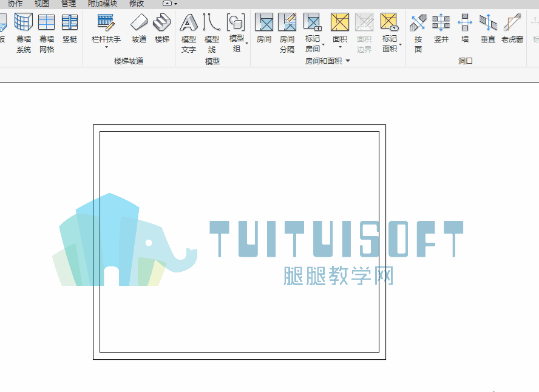Expand the 标记房间 dropdown arrow
Viewport: 539px width, 392px height.
pyautogui.click(x=323, y=44)
